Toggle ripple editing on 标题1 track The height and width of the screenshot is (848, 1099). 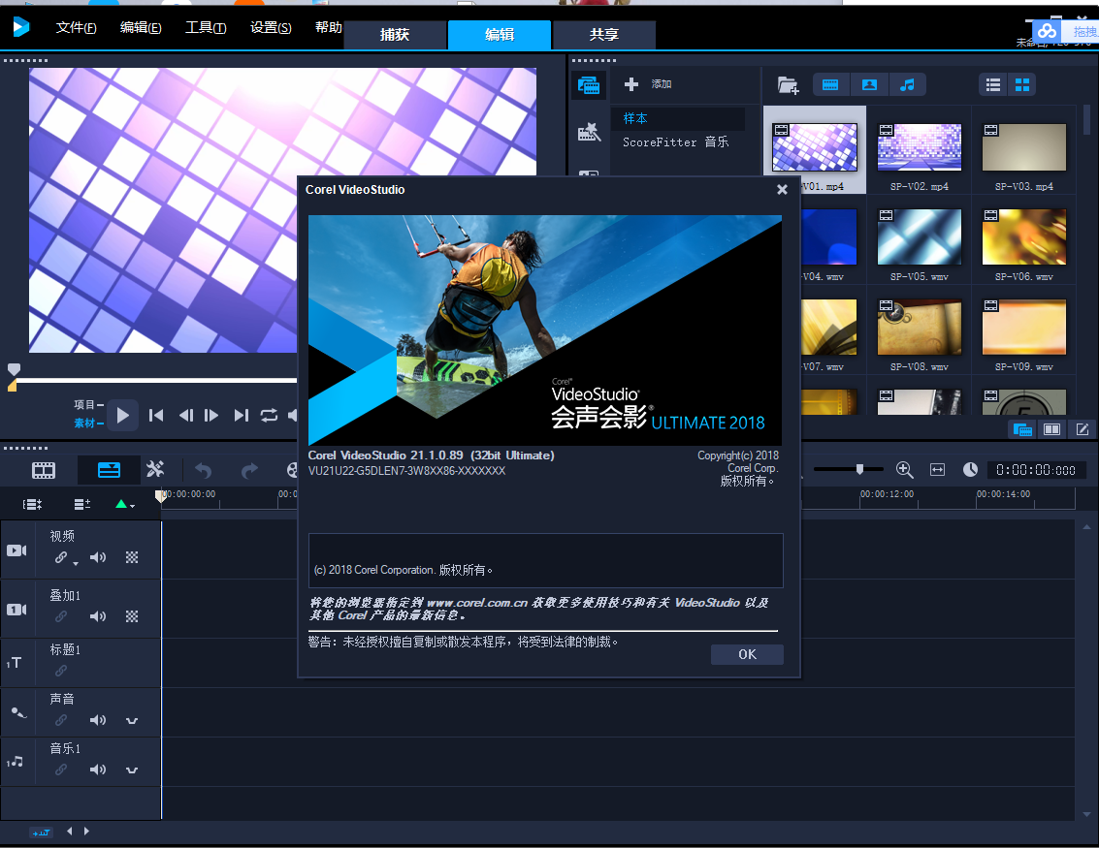pos(62,671)
